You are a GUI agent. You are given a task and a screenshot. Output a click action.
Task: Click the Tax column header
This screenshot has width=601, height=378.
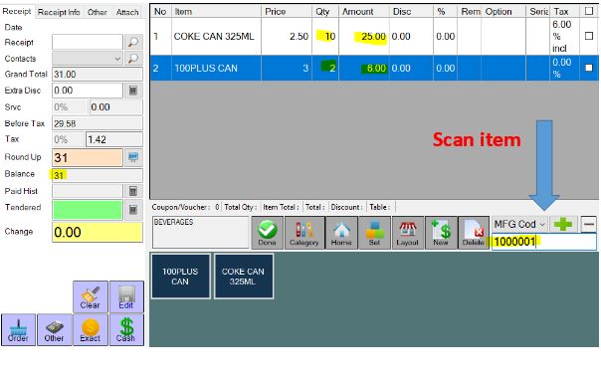tap(565, 12)
